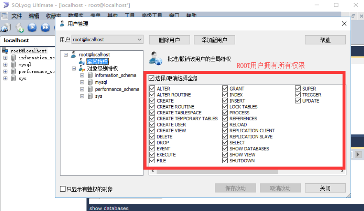Uncheck the UPDATE privilege checkbox
The height and width of the screenshot is (211, 364).
point(298,101)
